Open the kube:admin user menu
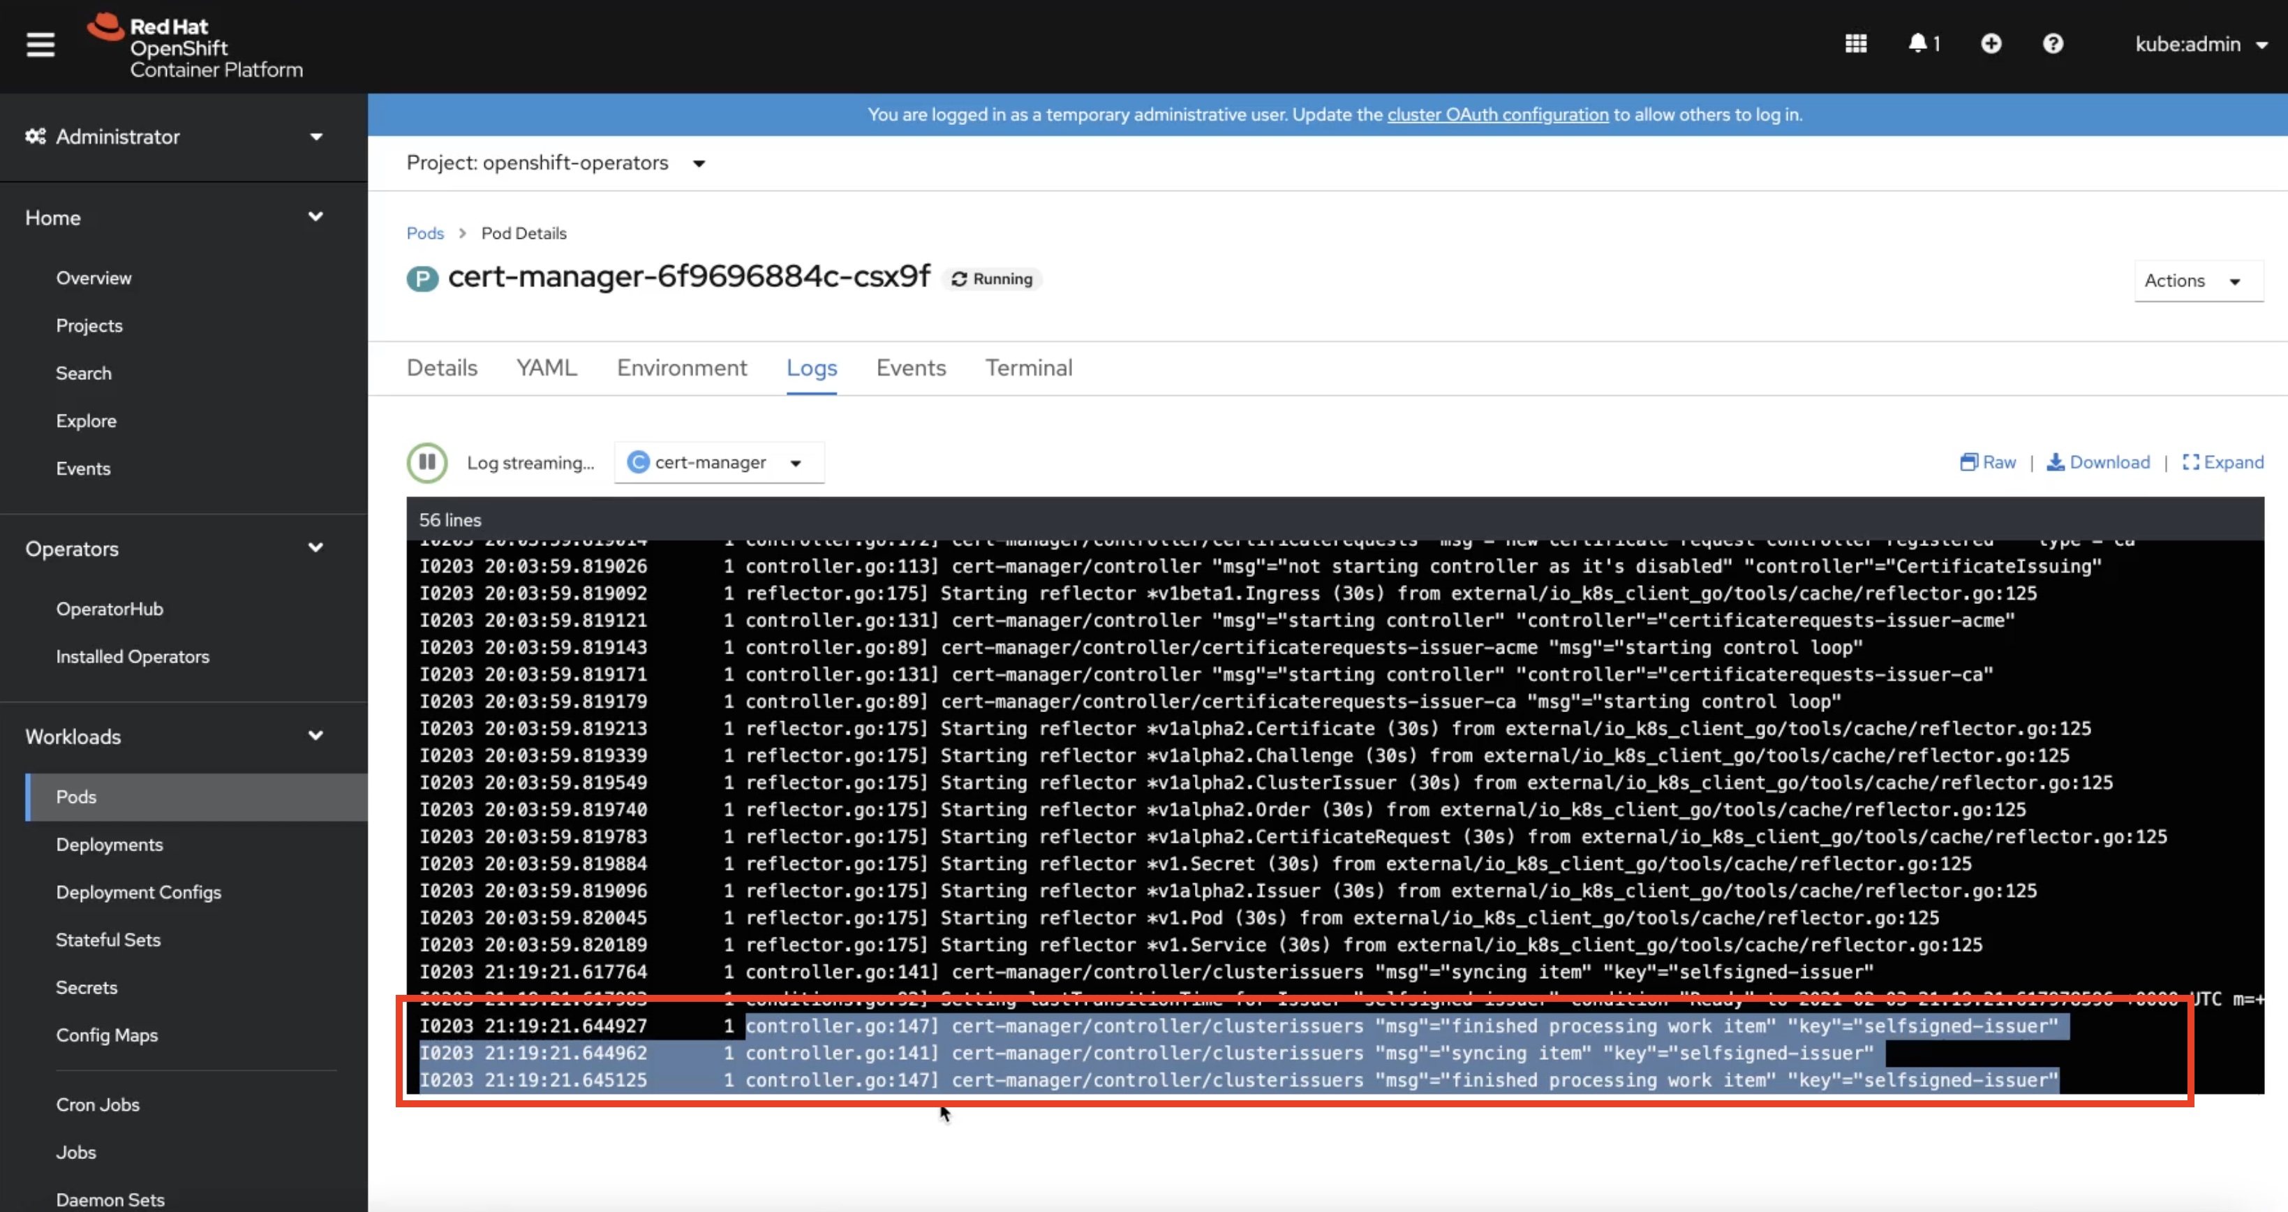 pos(2200,45)
